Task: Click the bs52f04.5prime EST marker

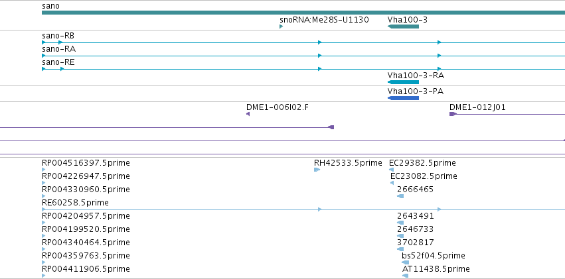Action: [406, 262]
